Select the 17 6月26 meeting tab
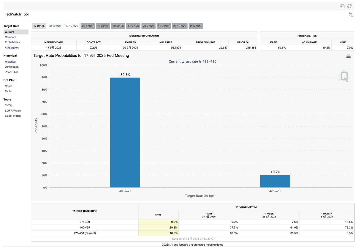The width and height of the screenshot is (356, 248). click(x=133, y=26)
